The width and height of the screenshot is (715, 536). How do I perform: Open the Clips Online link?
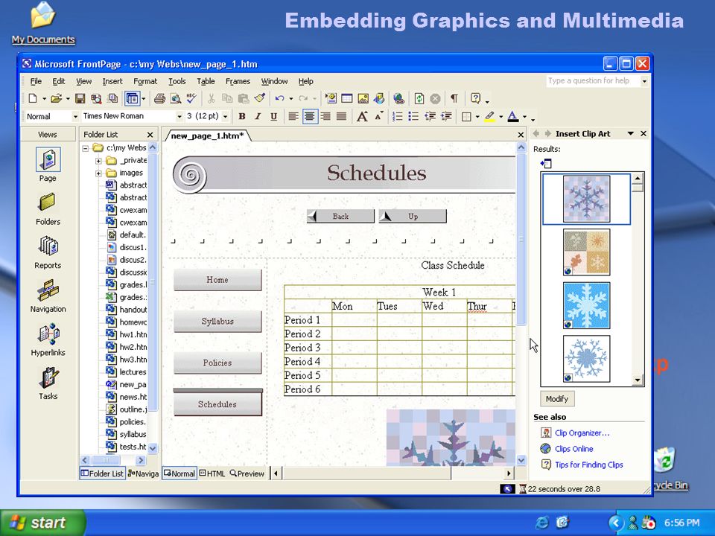573,449
